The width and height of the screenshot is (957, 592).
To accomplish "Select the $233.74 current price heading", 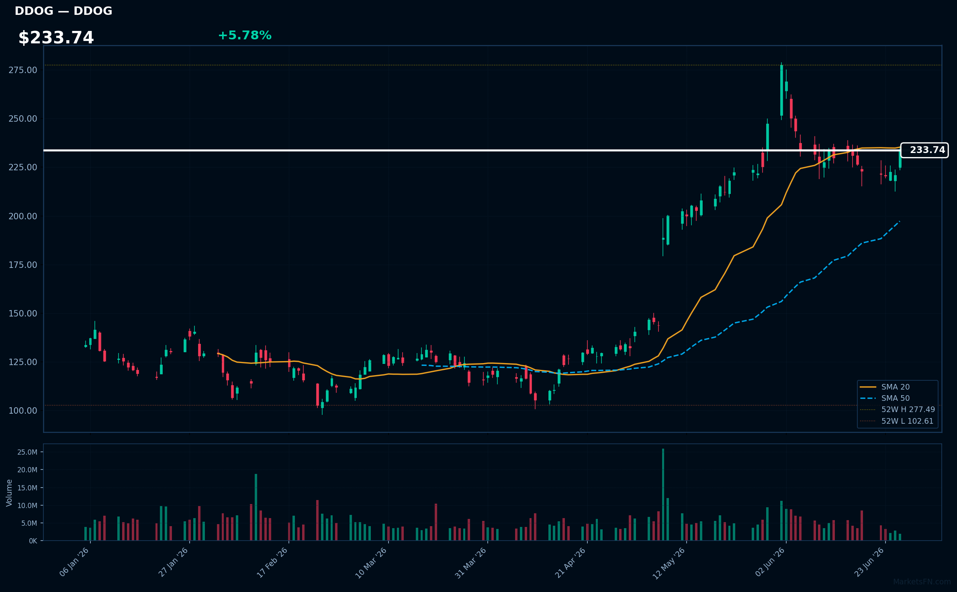I will click(x=56, y=37).
